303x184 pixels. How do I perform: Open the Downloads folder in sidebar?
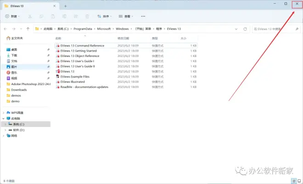coord(19,90)
